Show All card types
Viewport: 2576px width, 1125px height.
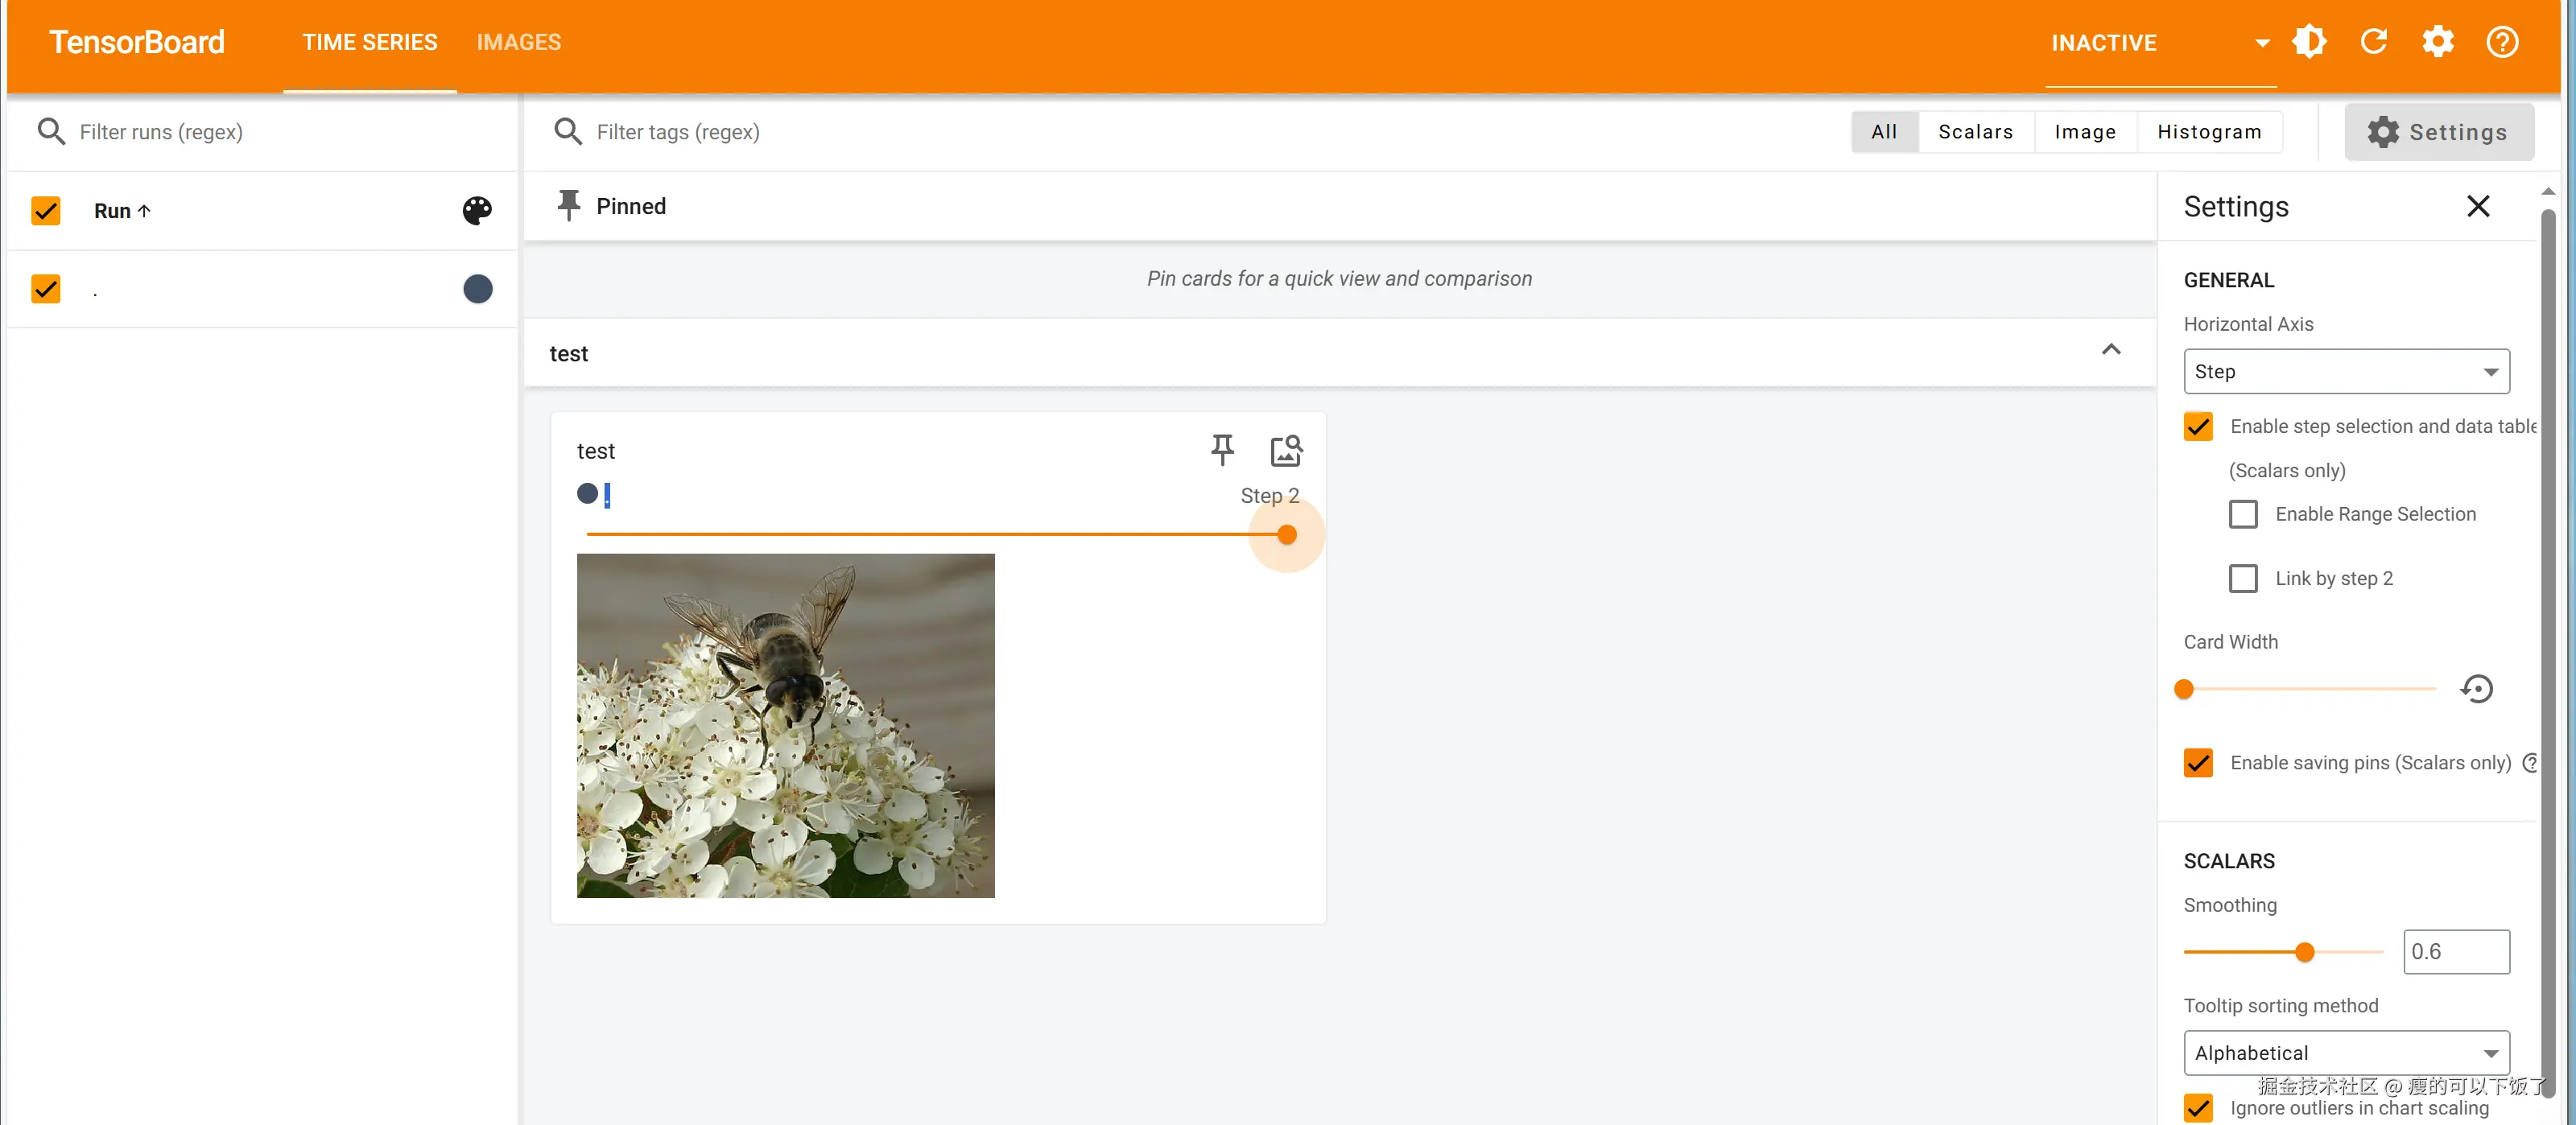[x=1884, y=132]
